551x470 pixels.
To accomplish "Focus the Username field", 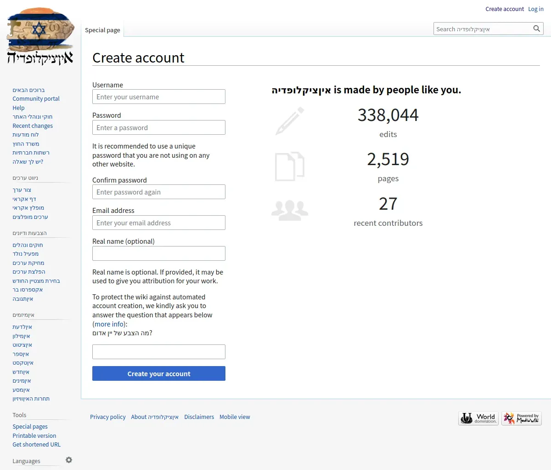I will pos(159,97).
